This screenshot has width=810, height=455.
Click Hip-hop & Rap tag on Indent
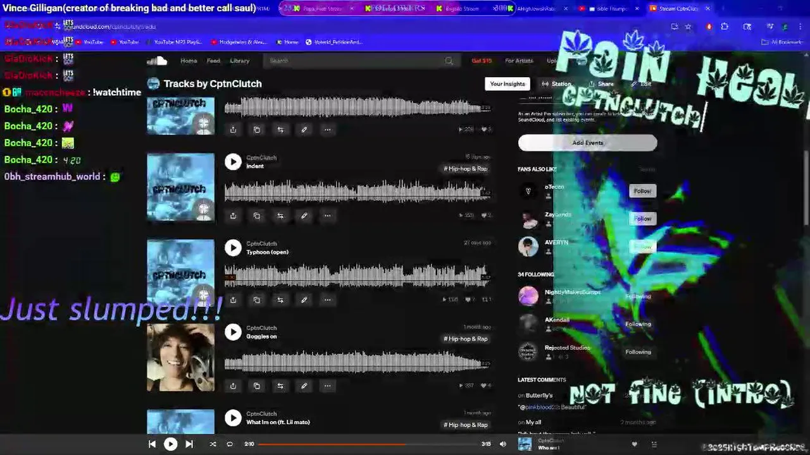tap(465, 169)
